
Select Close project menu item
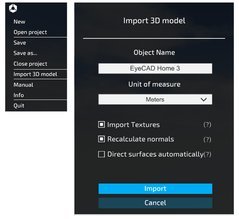[x=30, y=64]
